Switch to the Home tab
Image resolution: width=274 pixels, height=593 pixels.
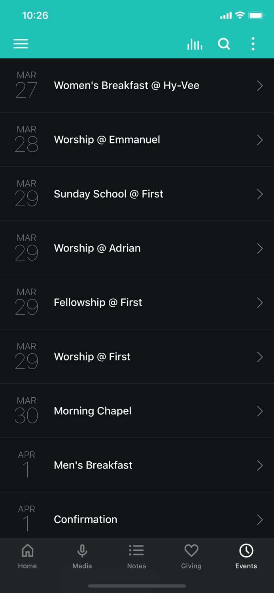tap(27, 555)
